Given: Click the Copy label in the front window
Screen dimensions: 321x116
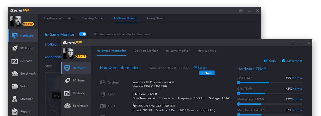Looking at the screenshot, I should point(273,61).
